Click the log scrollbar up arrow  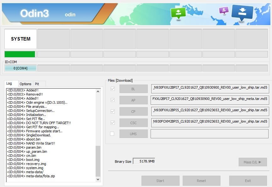[98, 91]
